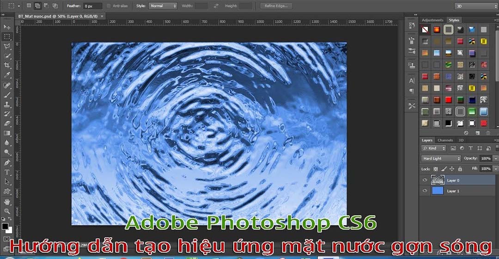Screen dimensions: 499x259
Task: Select the Lasso tool
Action: point(6,47)
